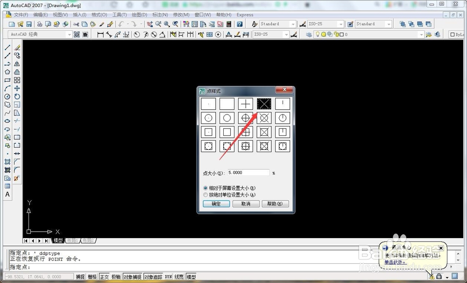Click the Pan realtime hand icon
Viewport: 467px width, 283px height.
pos(150,24)
